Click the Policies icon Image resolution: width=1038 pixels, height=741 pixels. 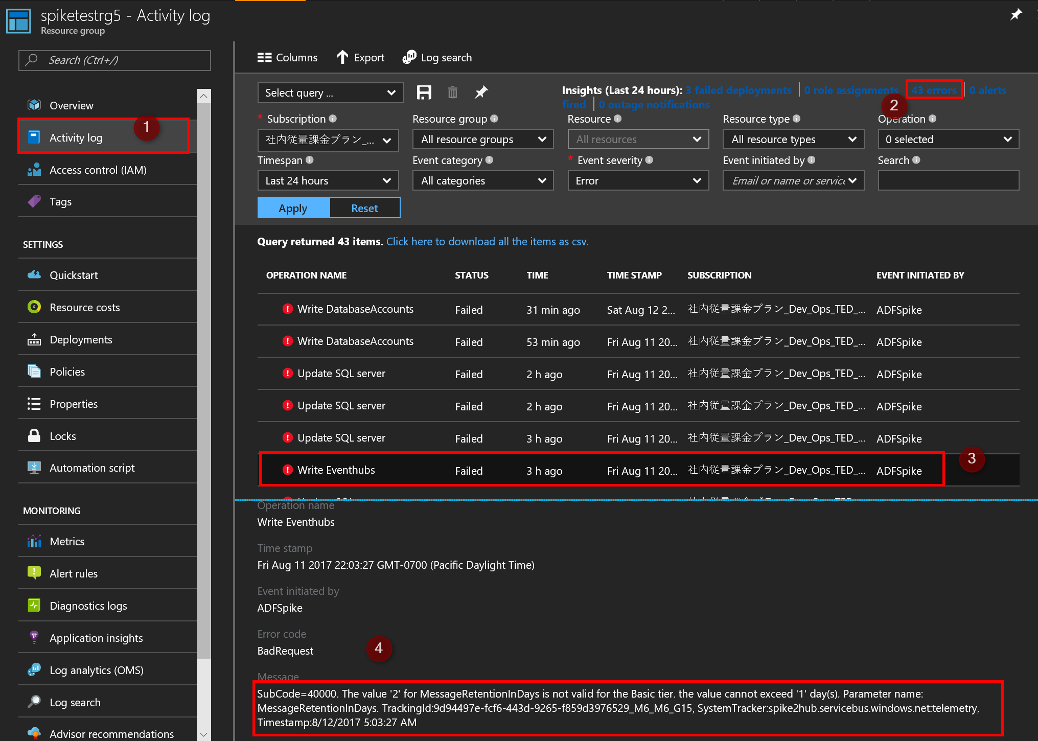34,372
